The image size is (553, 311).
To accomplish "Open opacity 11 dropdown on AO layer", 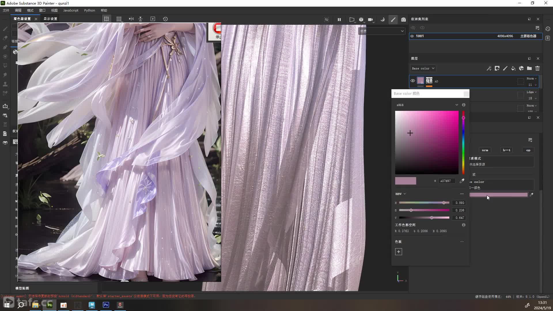I will click(x=532, y=85).
